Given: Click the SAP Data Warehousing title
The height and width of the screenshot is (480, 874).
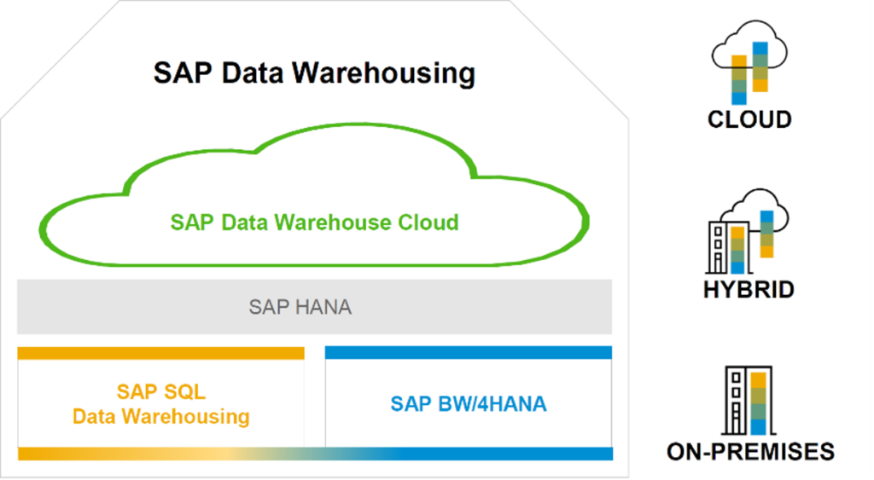Looking at the screenshot, I should (314, 73).
